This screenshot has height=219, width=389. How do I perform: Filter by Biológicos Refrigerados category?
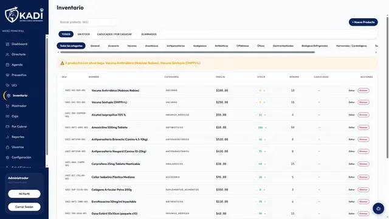315,46
